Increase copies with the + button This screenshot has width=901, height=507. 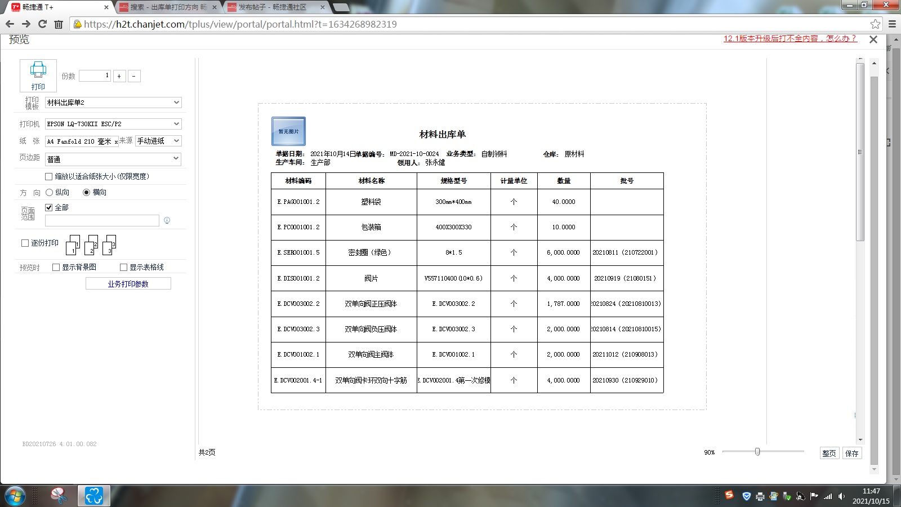119,76
